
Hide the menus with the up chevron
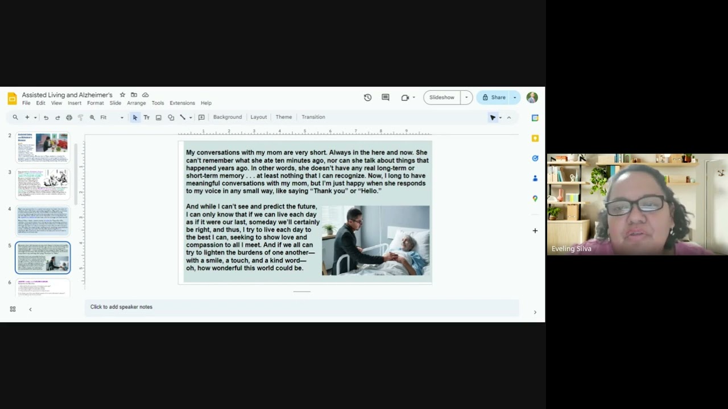(x=509, y=118)
